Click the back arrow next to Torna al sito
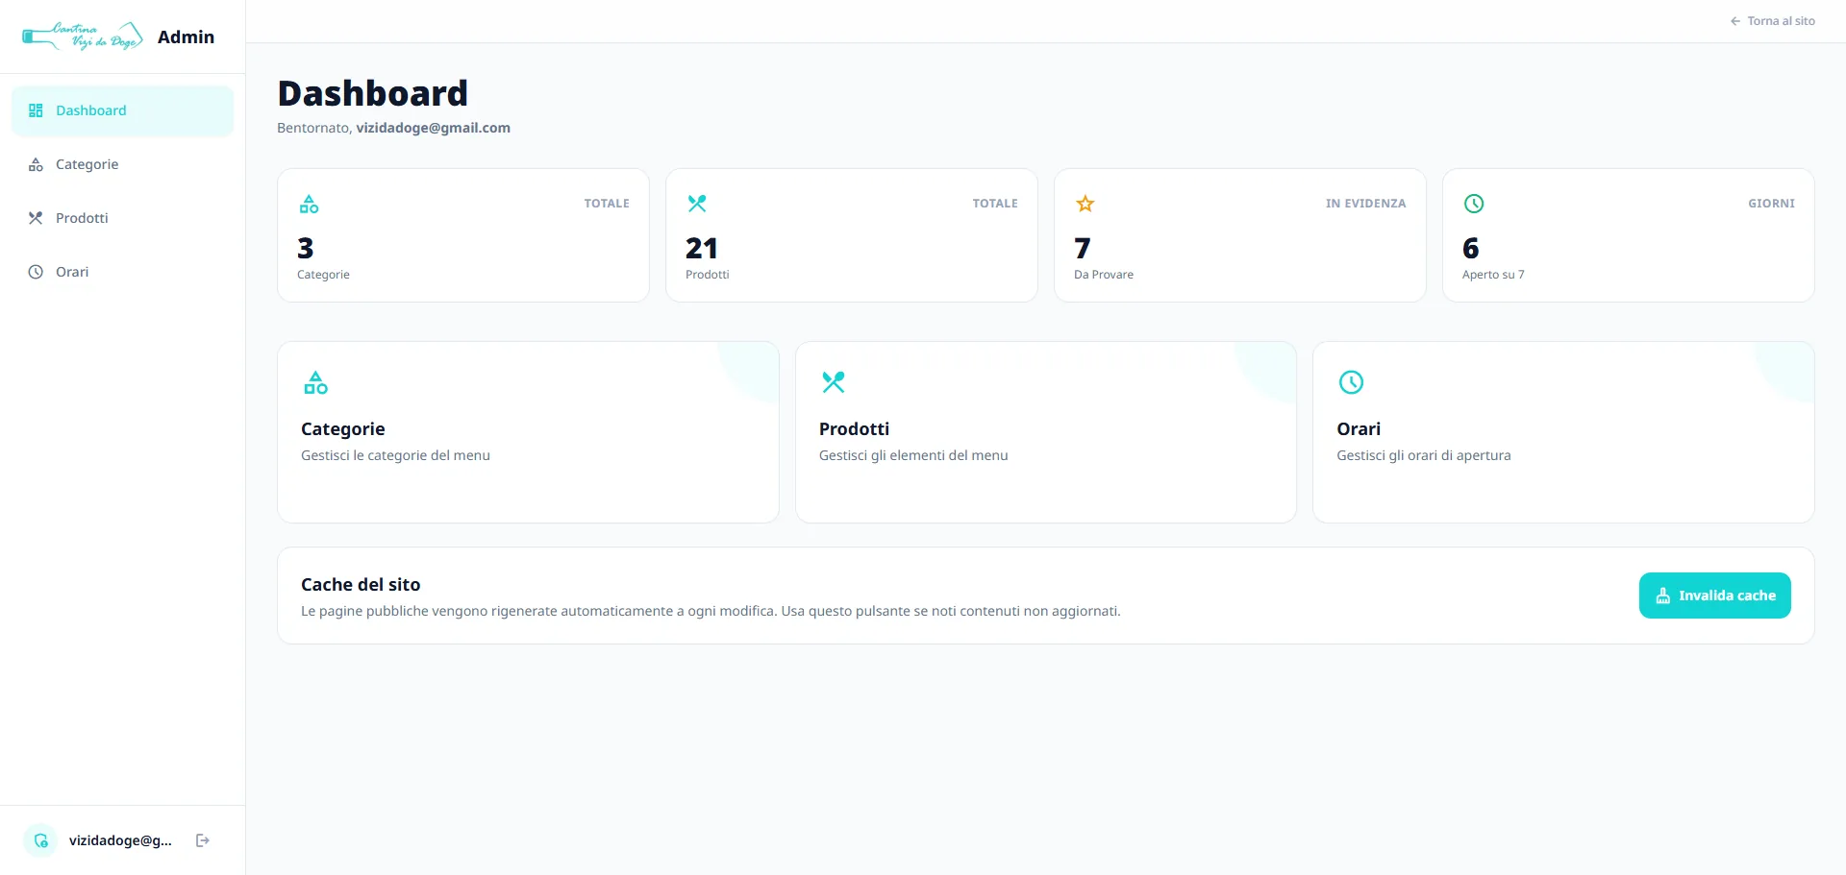The image size is (1846, 875). click(x=1735, y=21)
